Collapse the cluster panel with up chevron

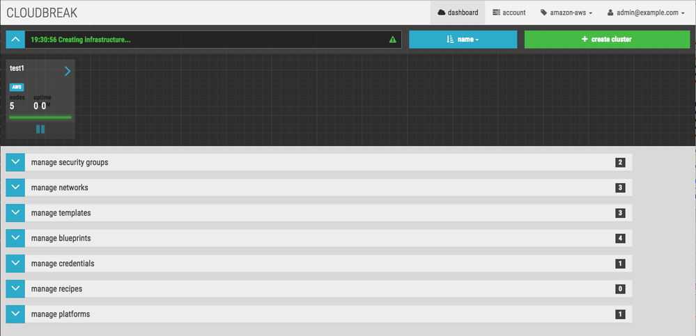(15, 40)
